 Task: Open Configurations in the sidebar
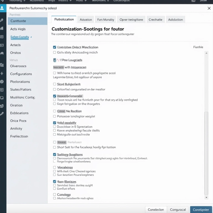pyautogui.click(x=21, y=74)
